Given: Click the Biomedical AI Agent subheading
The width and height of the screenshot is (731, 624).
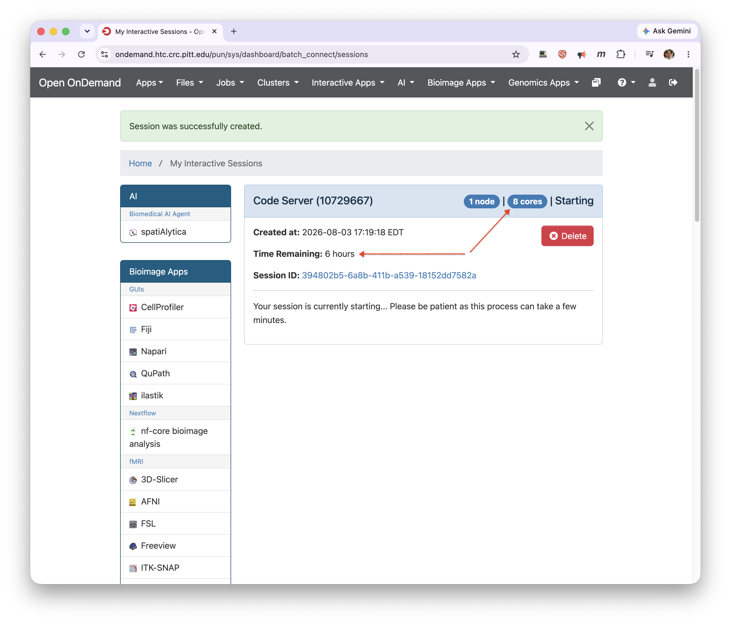Looking at the screenshot, I should (159, 214).
